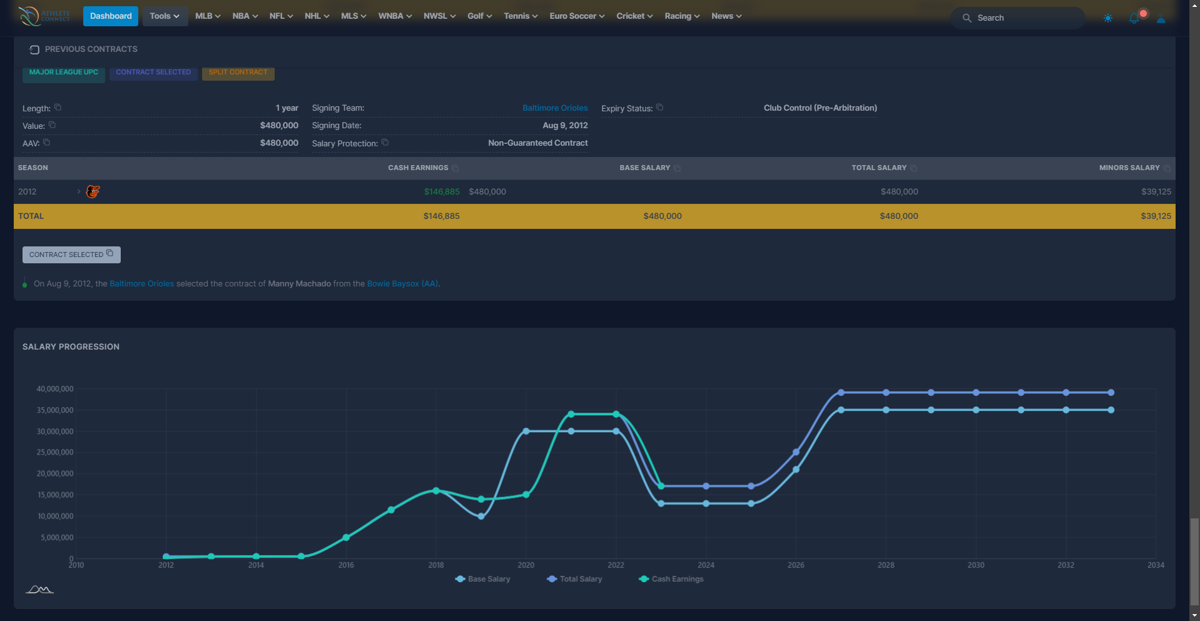Open the Tools dropdown
1200x621 pixels.
pos(165,16)
